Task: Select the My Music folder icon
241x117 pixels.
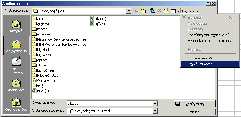Action: 34,50
